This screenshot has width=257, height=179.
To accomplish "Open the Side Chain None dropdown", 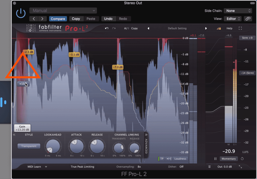I will [x=238, y=11].
